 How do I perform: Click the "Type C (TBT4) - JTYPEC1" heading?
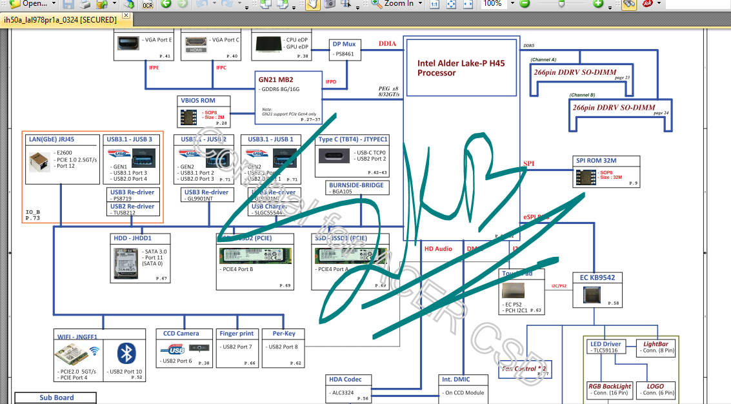tap(353, 139)
